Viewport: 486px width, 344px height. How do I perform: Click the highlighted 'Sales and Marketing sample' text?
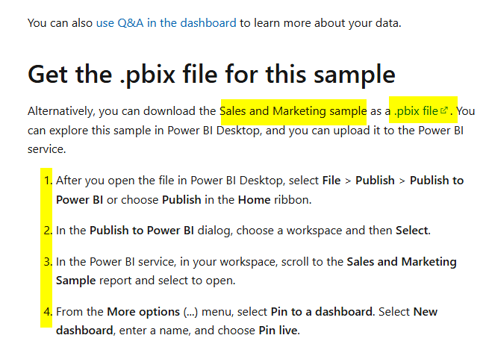[293, 111]
